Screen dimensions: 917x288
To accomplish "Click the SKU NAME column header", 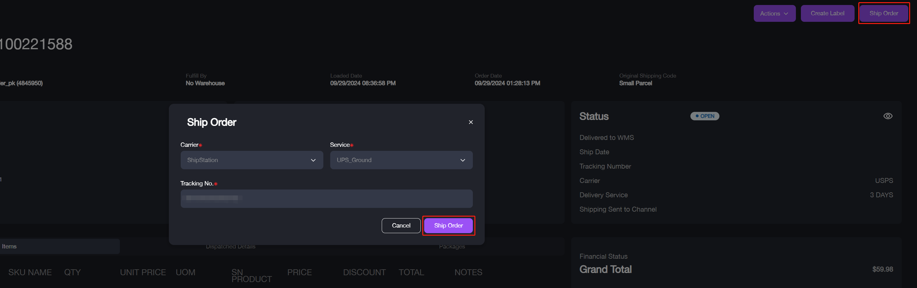I will 30,272.
